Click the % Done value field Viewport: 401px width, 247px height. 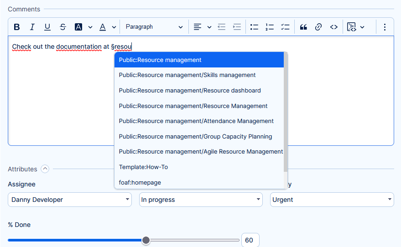click(x=250, y=240)
